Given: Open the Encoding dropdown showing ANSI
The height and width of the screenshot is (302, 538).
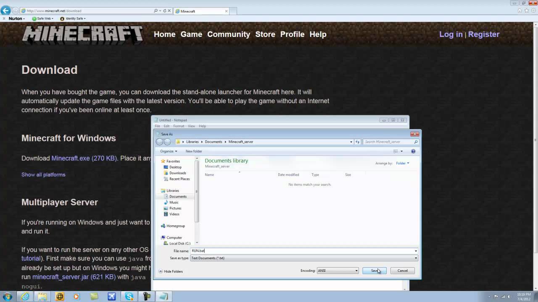Looking at the screenshot, I should tap(338, 271).
